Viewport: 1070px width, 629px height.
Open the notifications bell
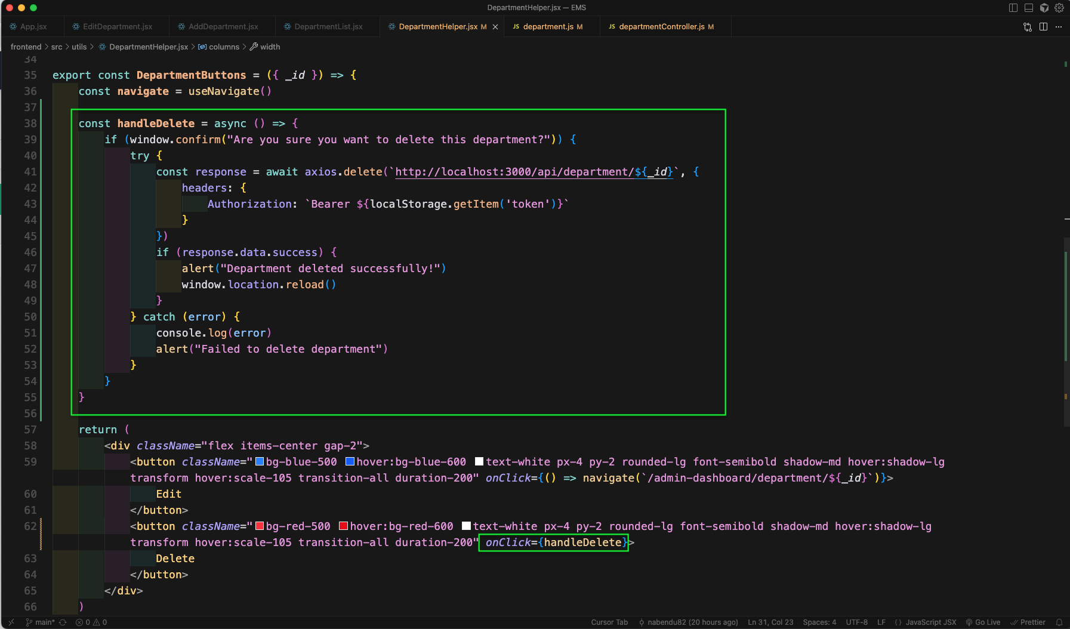[1059, 622]
